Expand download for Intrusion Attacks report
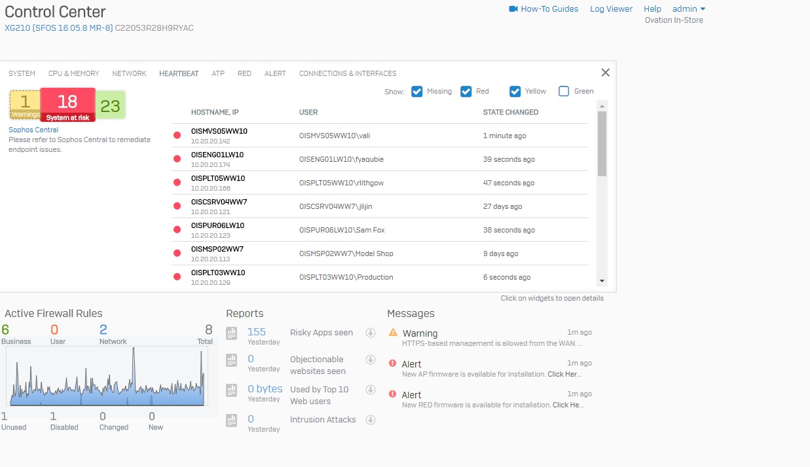Image resolution: width=810 pixels, height=467 pixels. pyautogui.click(x=370, y=420)
